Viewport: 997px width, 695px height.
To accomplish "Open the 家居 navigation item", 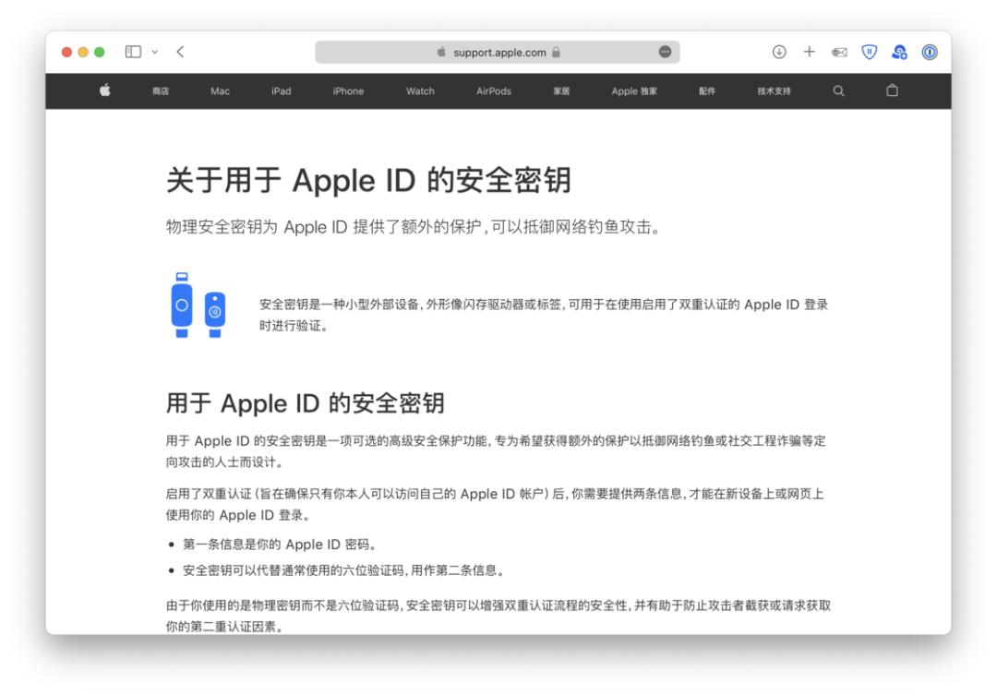I will pos(561,91).
